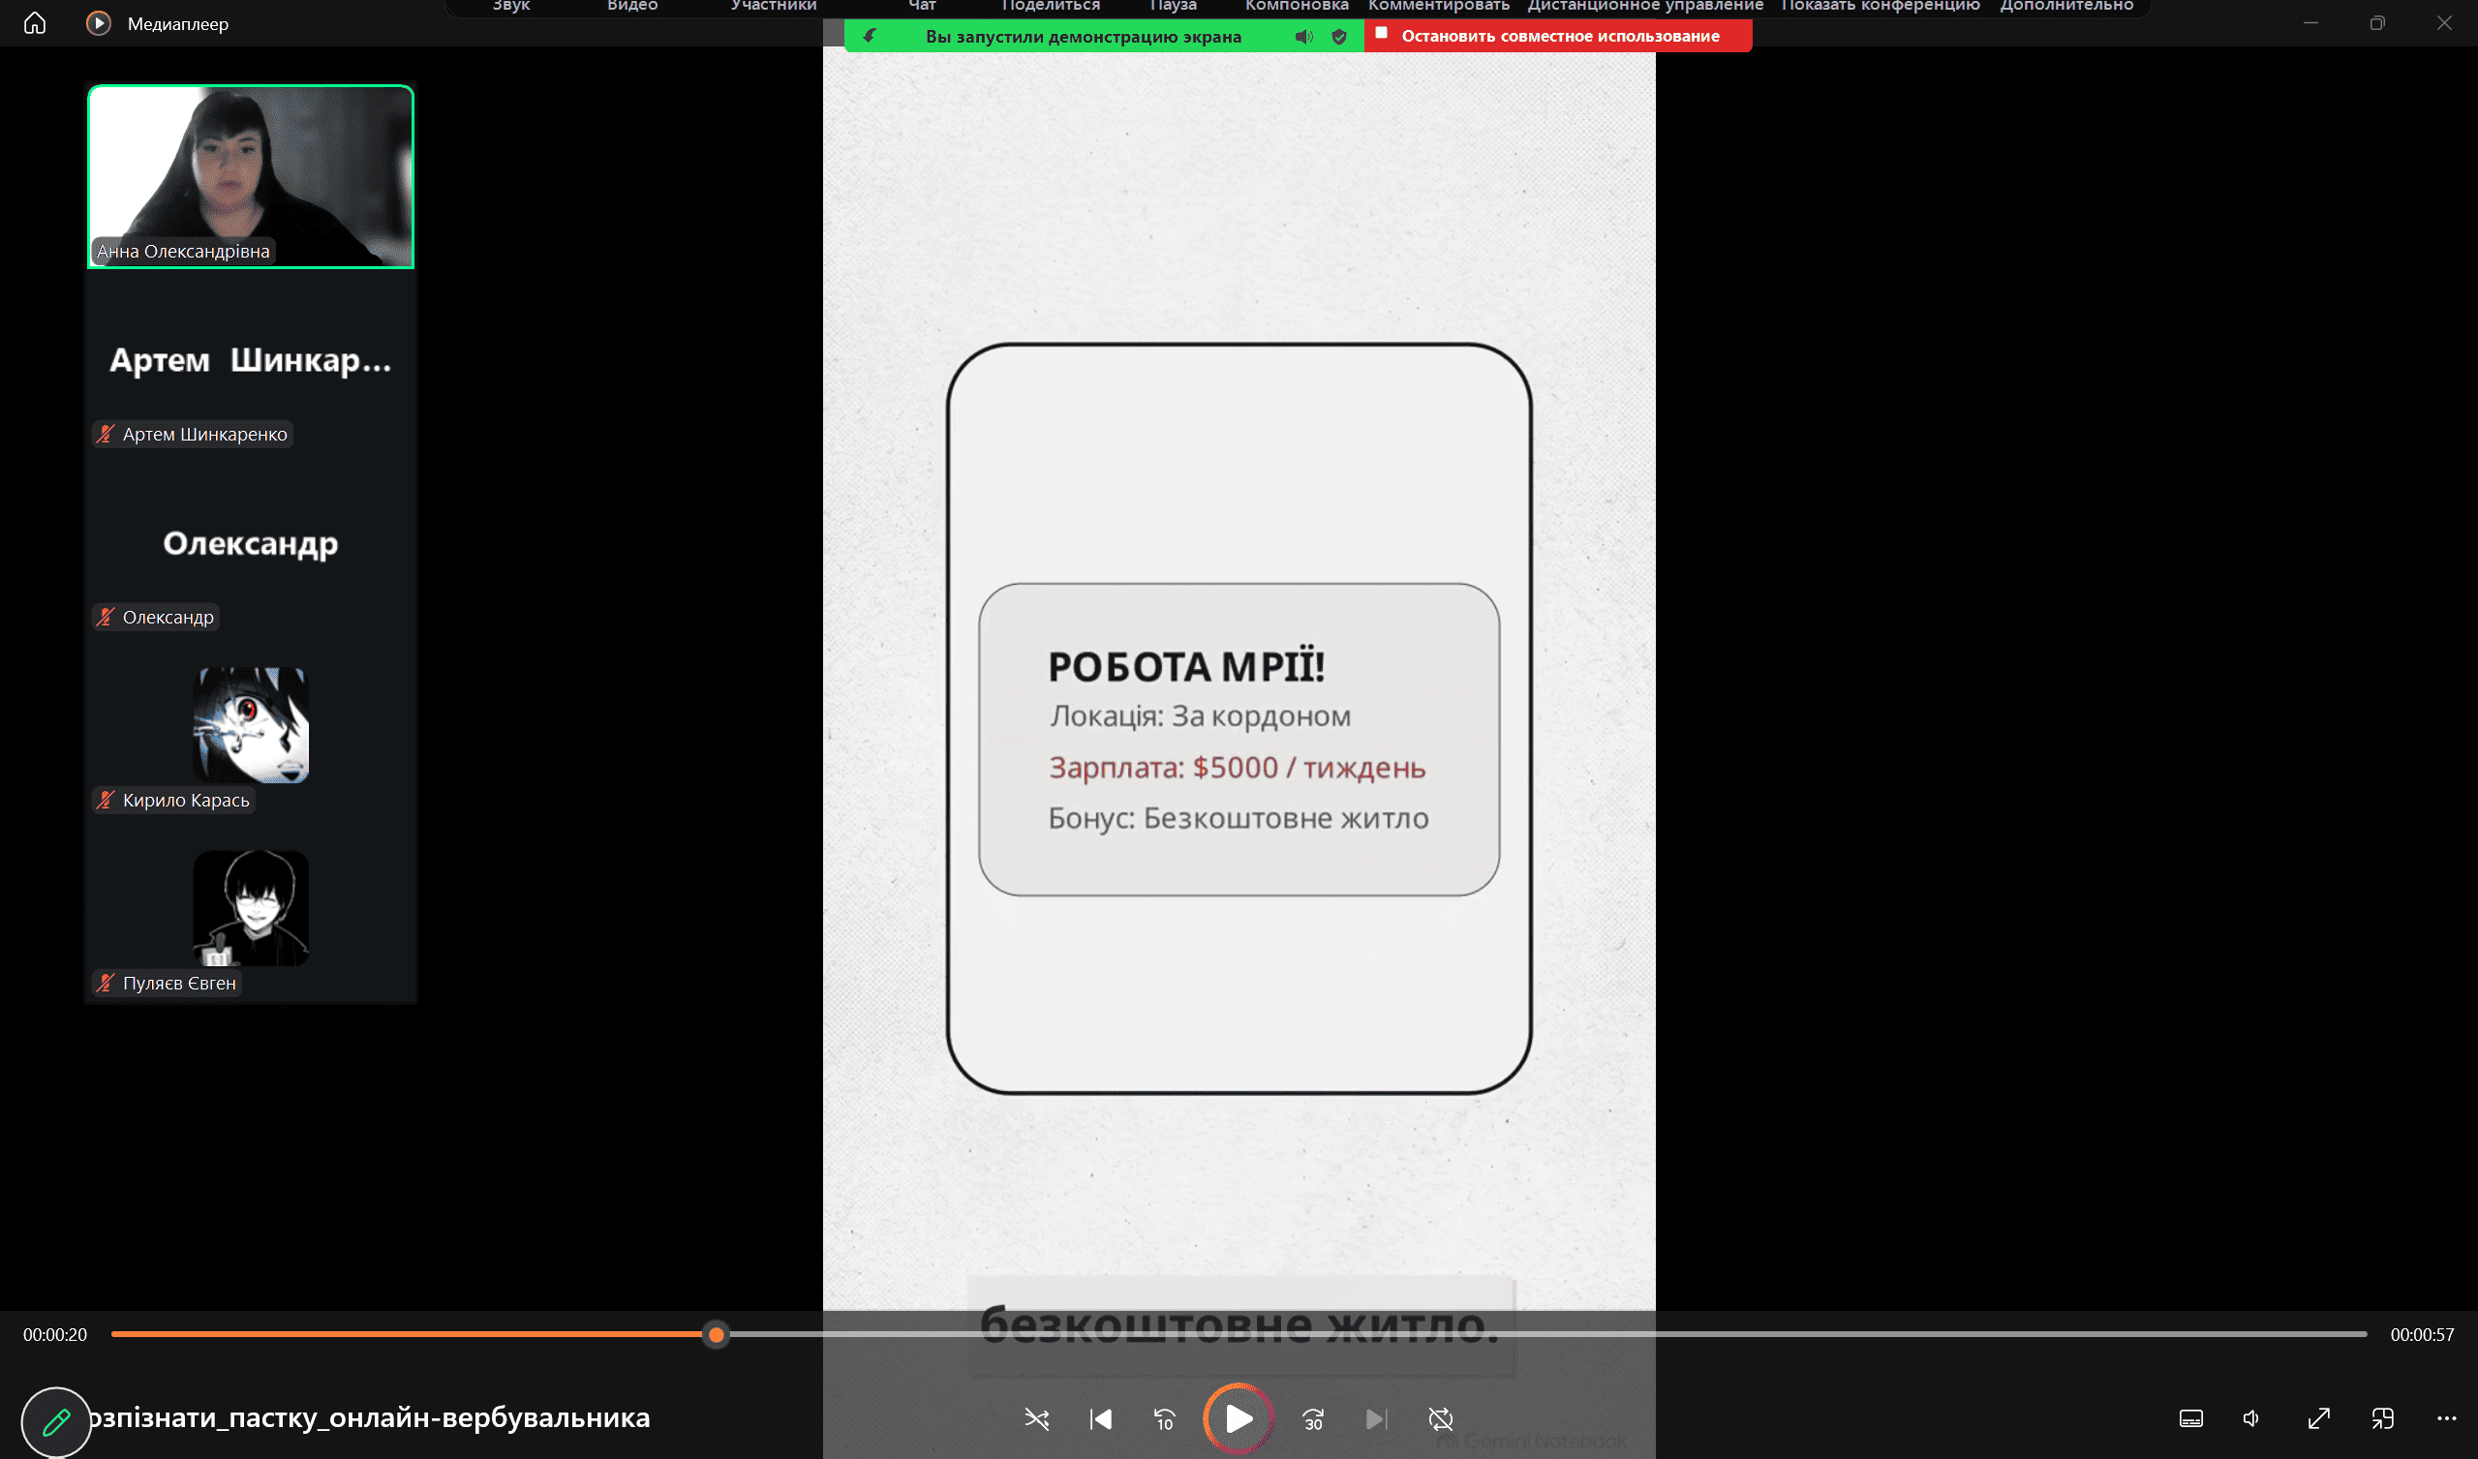The width and height of the screenshot is (2478, 1459).
Task: Toggle the repeat mode icon
Action: 1441,1418
